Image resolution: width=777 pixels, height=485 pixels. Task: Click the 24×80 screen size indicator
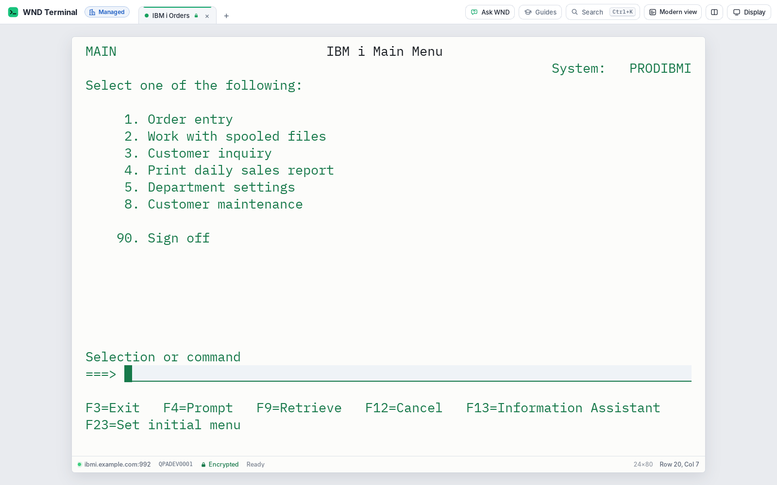point(643,464)
